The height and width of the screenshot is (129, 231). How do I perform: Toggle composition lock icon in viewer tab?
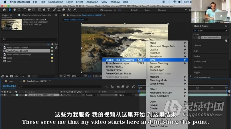(x=68, y=15)
